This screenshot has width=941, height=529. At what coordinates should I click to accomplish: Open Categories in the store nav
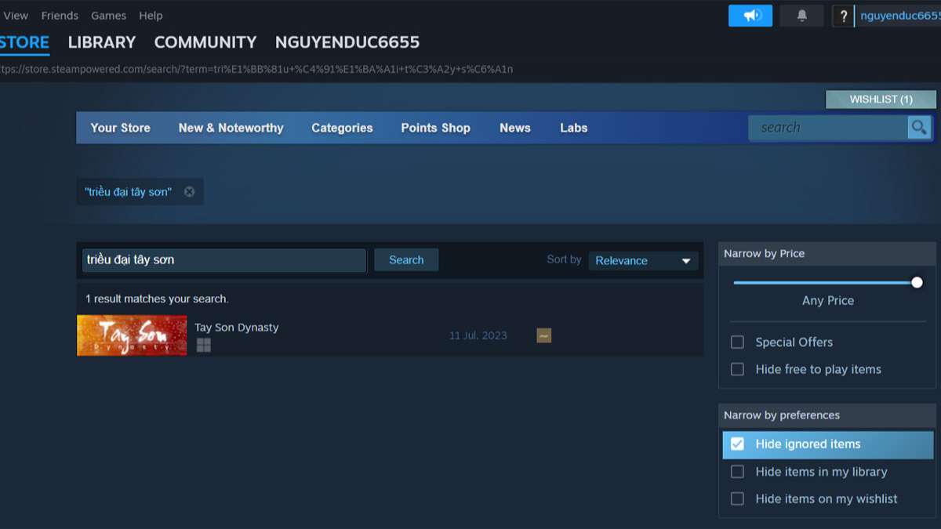click(x=342, y=128)
